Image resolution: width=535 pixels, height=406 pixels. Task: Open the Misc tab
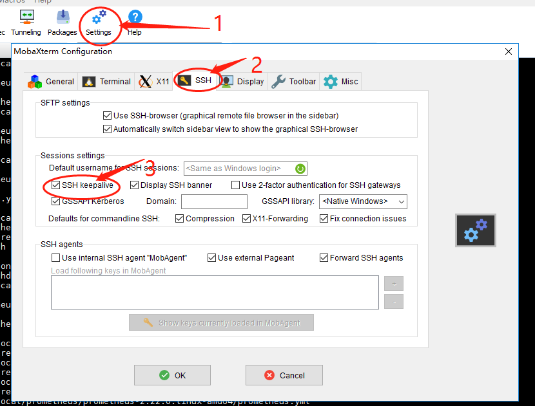click(340, 82)
